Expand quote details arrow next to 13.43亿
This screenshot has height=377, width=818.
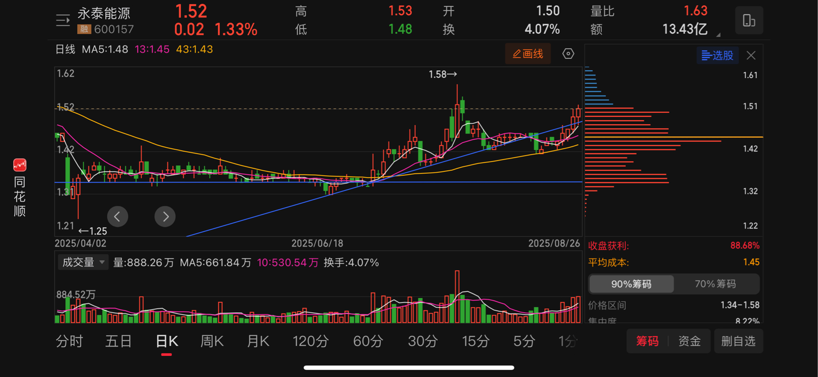pyautogui.click(x=718, y=35)
